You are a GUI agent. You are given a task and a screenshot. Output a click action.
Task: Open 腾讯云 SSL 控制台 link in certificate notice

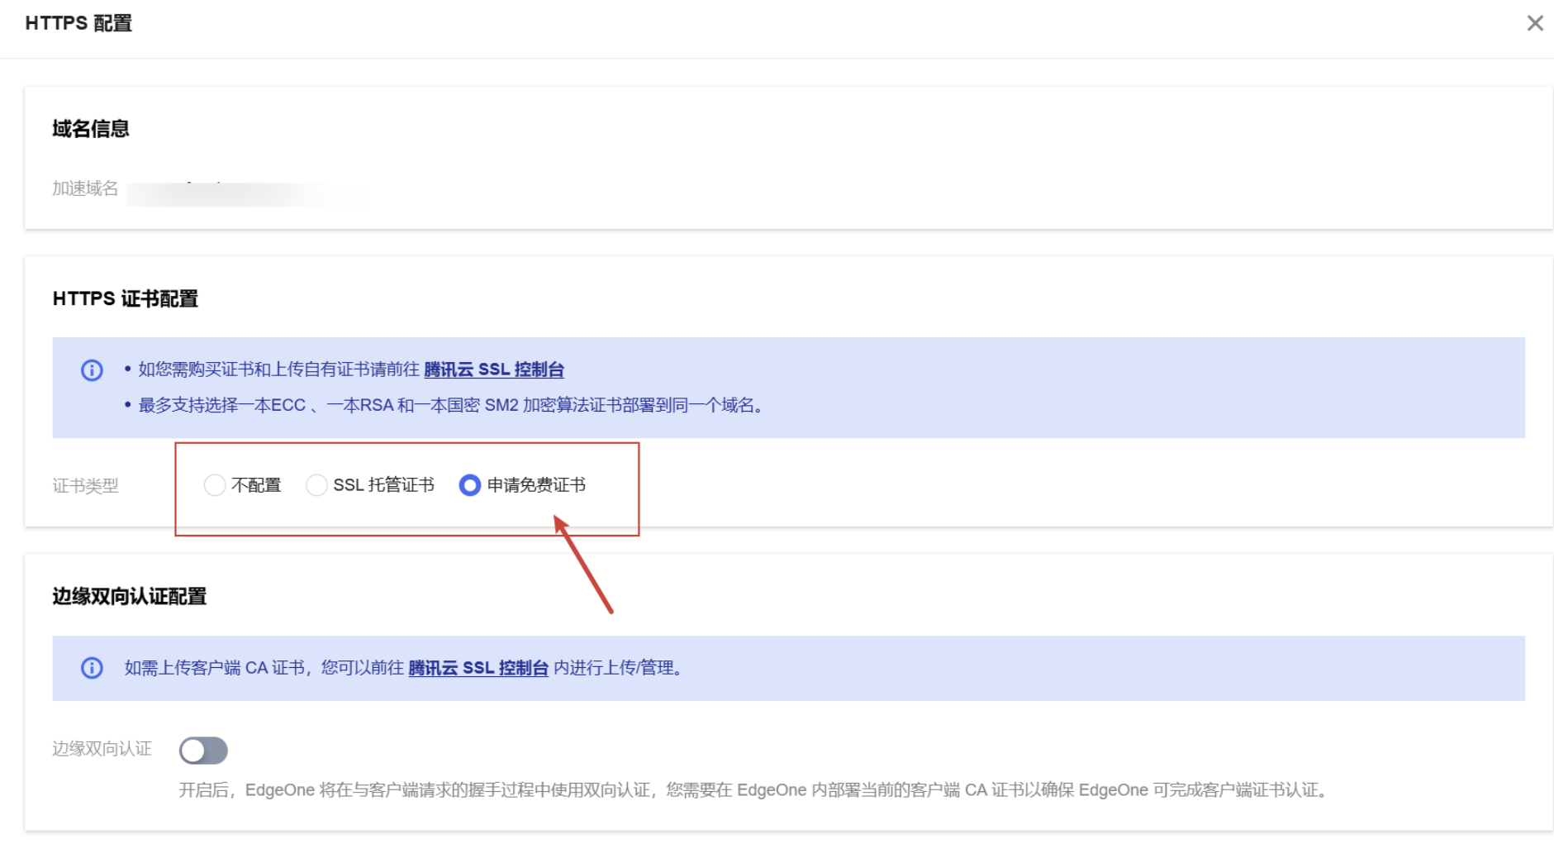(494, 369)
